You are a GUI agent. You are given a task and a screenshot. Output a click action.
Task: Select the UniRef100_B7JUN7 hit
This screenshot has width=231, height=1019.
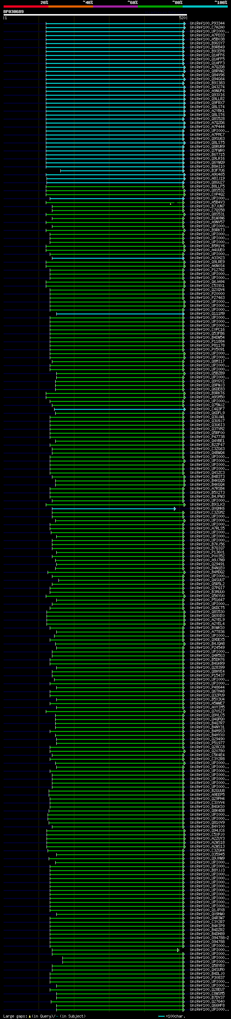pos(207,206)
